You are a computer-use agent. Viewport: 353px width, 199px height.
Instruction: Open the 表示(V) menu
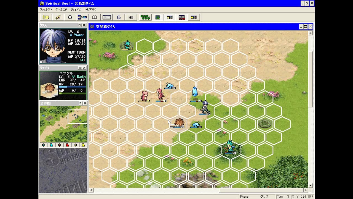coord(76,9)
